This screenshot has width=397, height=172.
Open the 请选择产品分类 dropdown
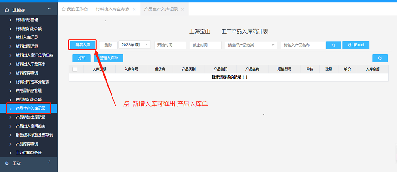[251, 45]
